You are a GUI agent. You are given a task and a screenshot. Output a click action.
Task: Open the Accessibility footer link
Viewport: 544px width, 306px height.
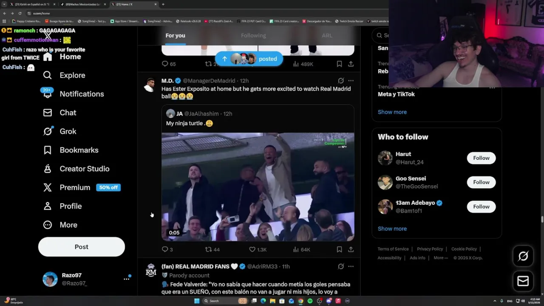[389, 258]
